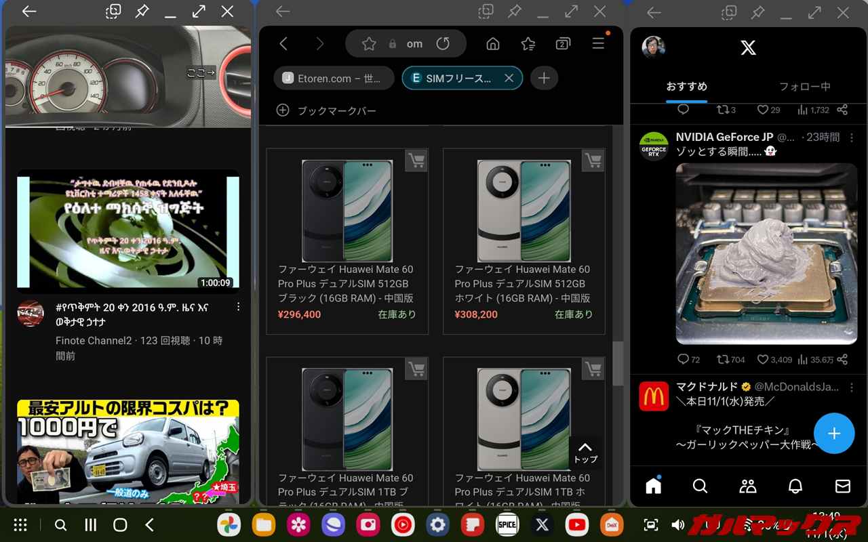Select the Etoren.com browser tab

click(x=334, y=79)
